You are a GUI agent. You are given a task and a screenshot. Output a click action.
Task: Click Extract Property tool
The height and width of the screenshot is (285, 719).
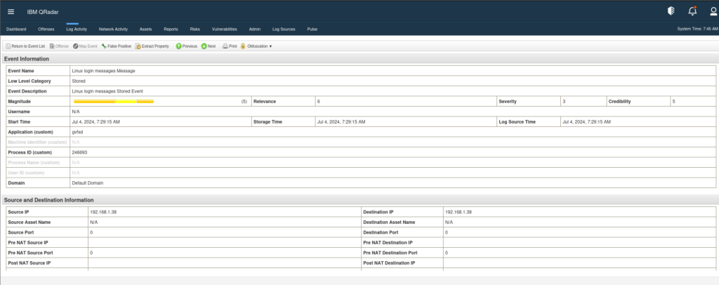152,46
